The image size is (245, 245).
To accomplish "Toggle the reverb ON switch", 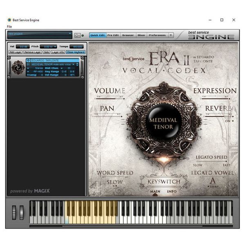I will pos(233,121).
